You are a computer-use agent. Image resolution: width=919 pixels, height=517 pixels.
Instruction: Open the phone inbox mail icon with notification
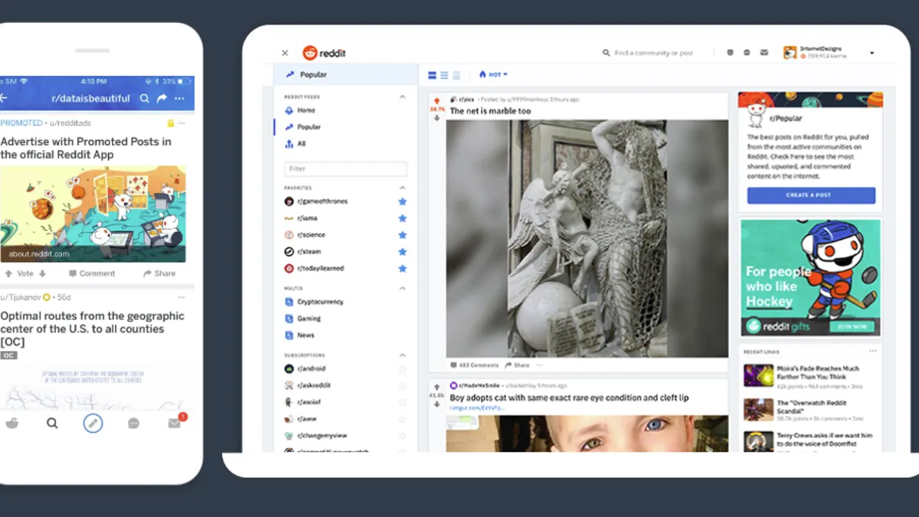coord(176,421)
